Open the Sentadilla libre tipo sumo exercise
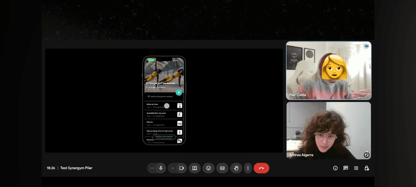The image size is (416, 187). click(x=164, y=114)
